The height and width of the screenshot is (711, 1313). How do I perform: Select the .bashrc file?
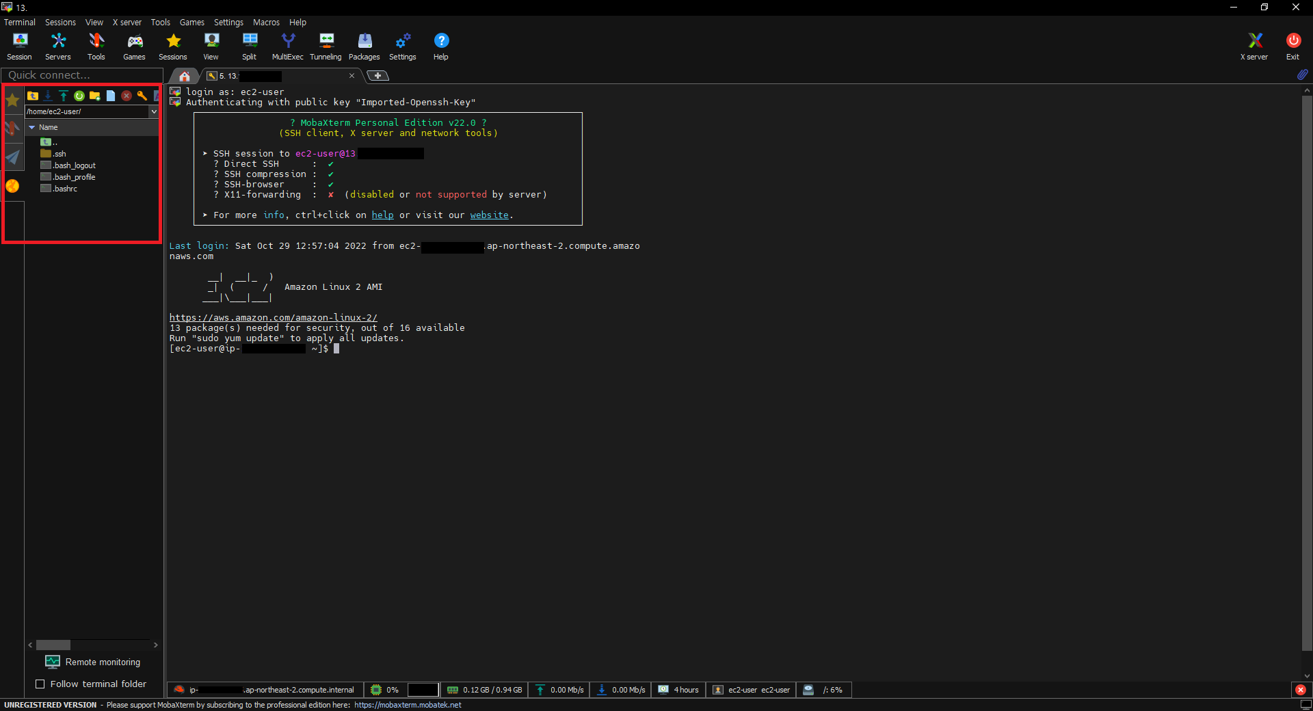click(x=59, y=189)
